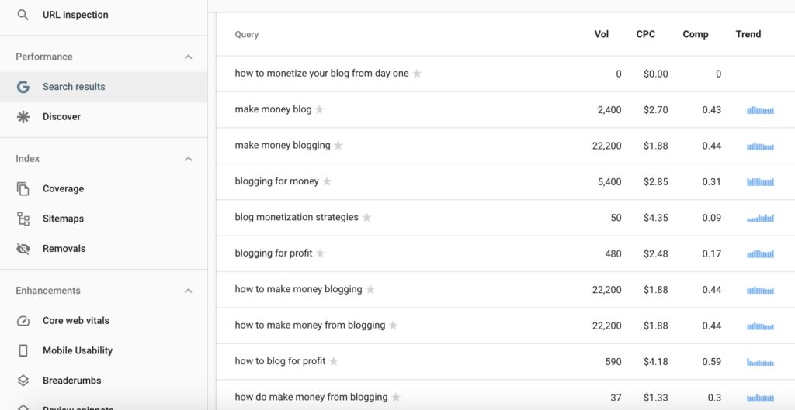
Task: Click the Removals crossed-eye icon
Action: pyautogui.click(x=23, y=249)
